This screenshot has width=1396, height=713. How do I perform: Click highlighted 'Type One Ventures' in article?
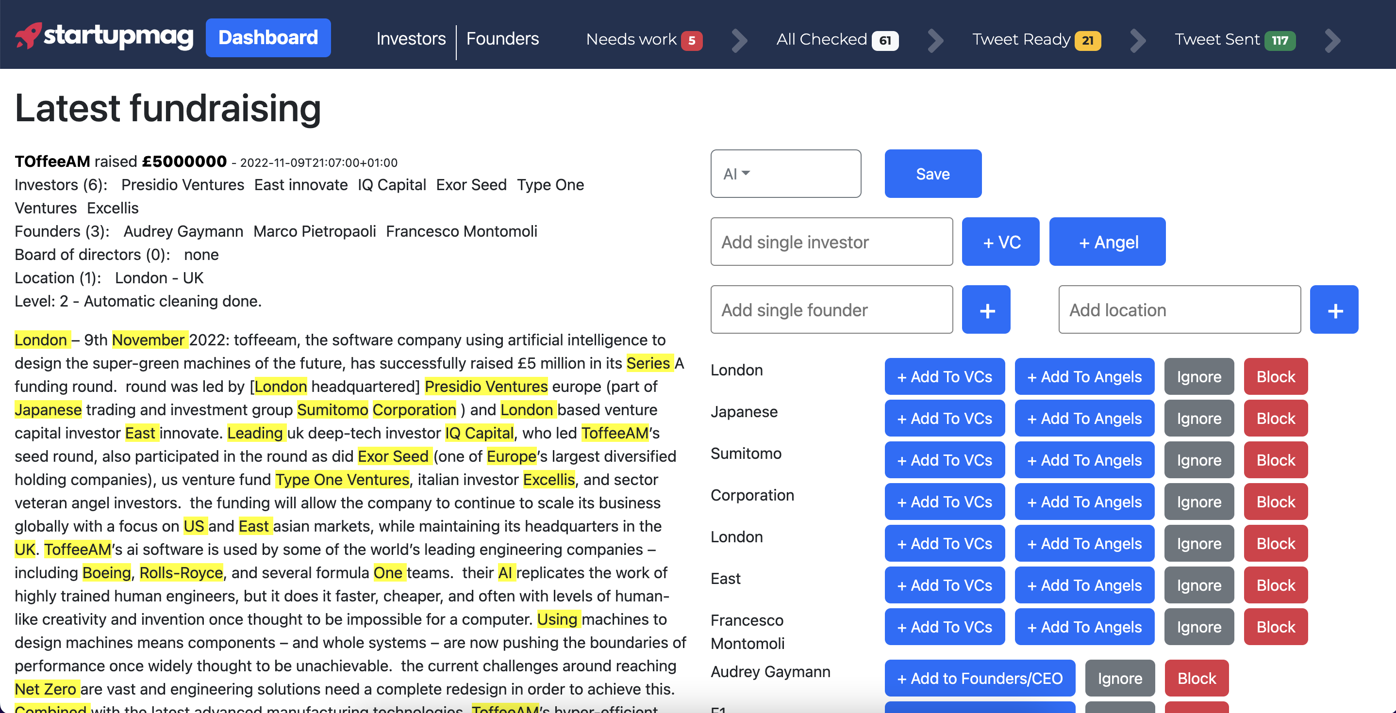point(342,480)
